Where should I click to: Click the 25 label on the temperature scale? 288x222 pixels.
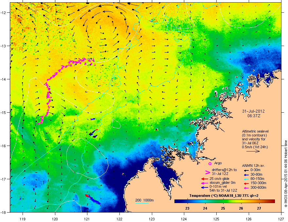(x=223, y=208)
